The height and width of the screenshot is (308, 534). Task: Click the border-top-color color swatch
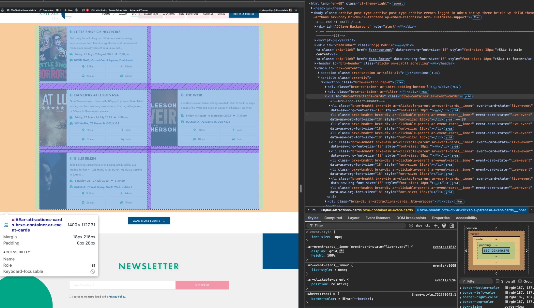[507, 302]
